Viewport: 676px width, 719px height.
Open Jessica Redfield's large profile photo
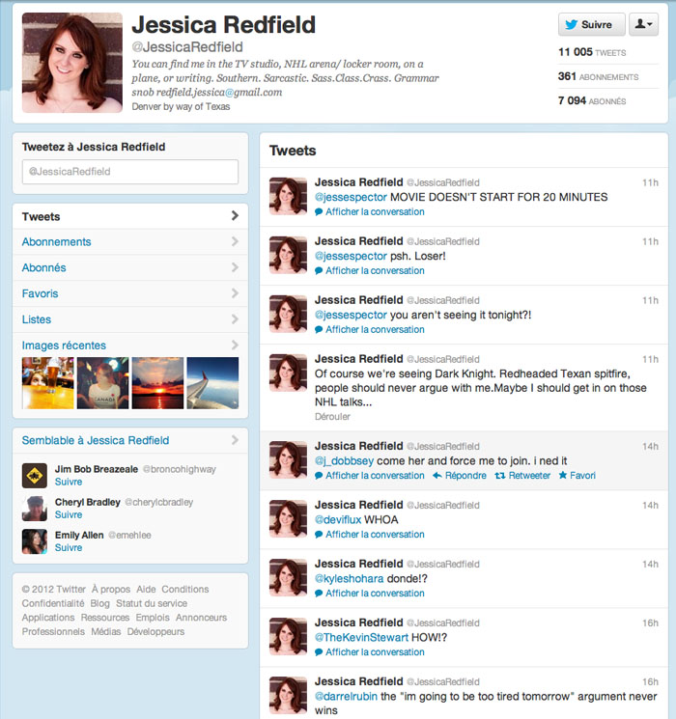[x=72, y=63]
